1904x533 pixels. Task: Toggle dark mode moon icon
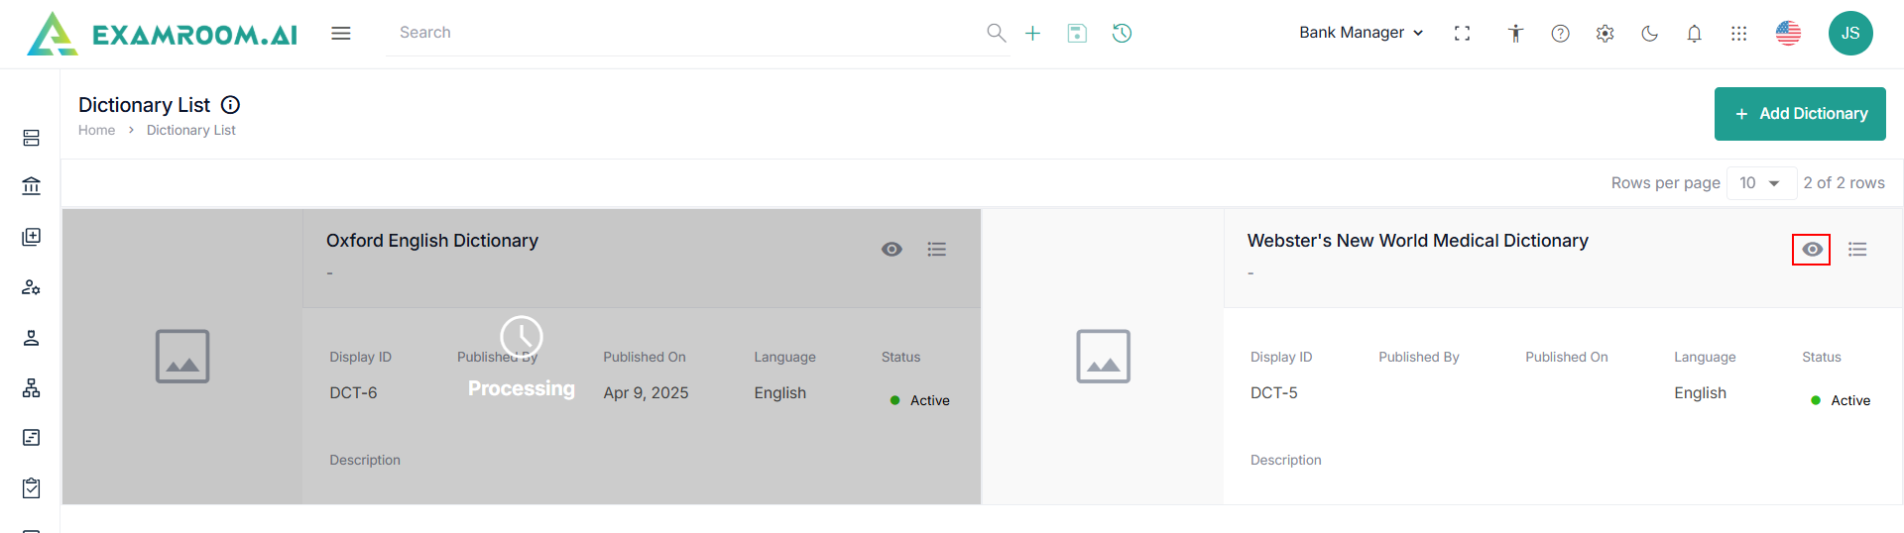[1649, 34]
